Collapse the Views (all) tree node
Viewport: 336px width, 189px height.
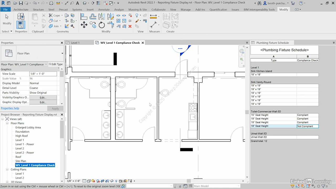tap(3, 119)
